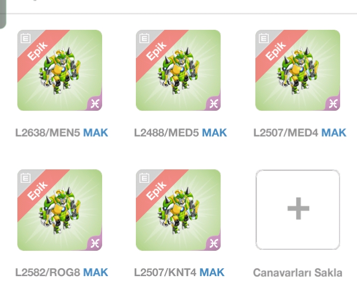The height and width of the screenshot is (295, 357).
Task: Open details icon on L2582/ROG8 monster card
Action: click(x=25, y=178)
